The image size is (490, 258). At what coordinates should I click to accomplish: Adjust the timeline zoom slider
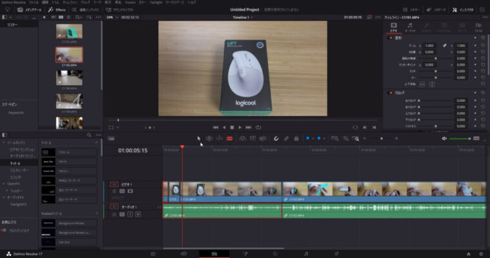[381, 139]
